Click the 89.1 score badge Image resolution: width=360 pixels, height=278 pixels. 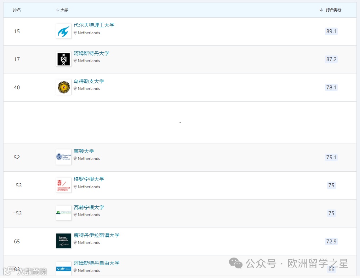pos(331,31)
